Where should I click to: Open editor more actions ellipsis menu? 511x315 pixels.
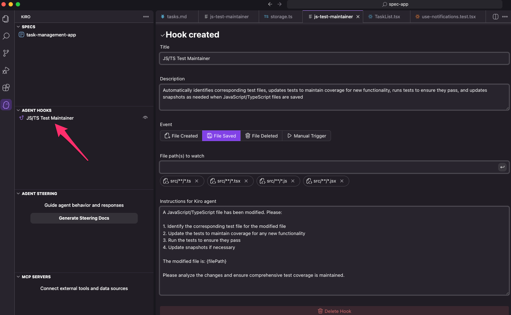[505, 17]
